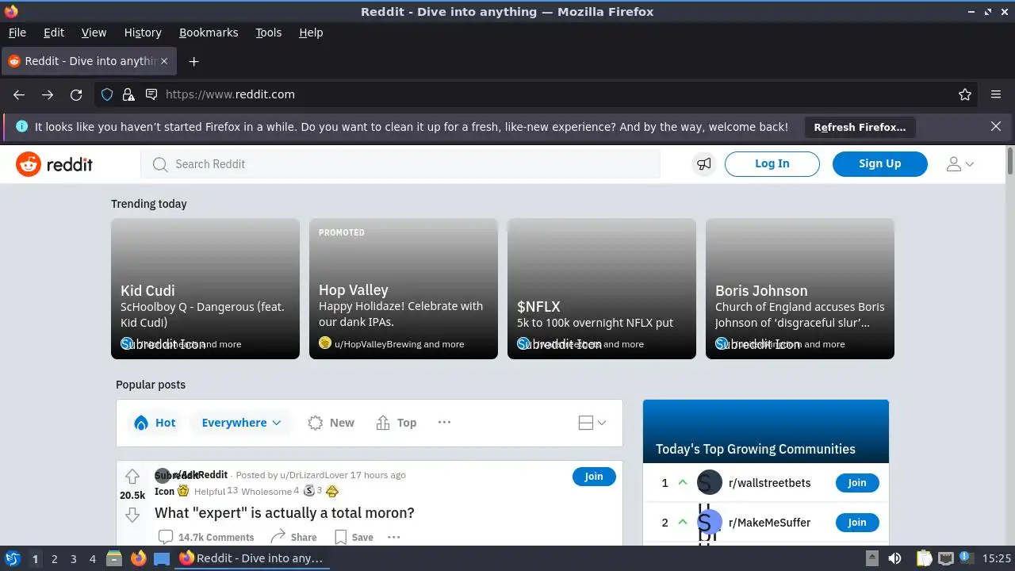Launch Firefox from the taskbar icon
The width and height of the screenshot is (1015, 571).
[x=139, y=559]
